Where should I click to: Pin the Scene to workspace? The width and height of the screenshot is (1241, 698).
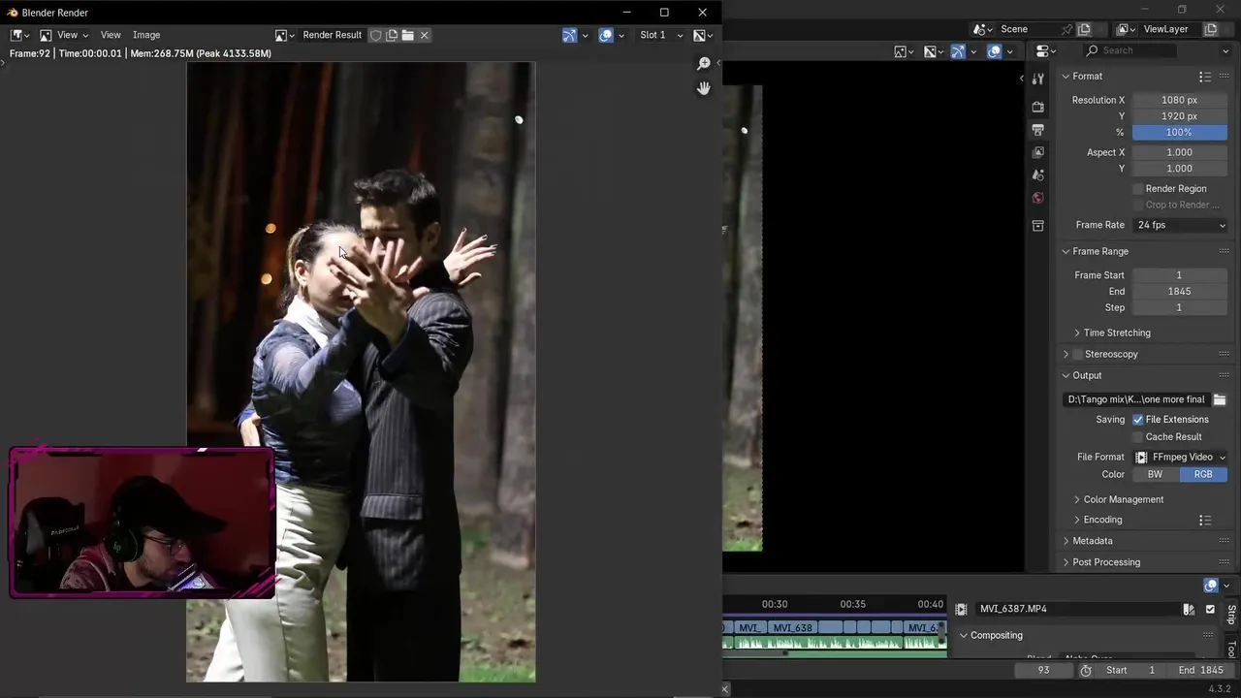pyautogui.click(x=1066, y=29)
